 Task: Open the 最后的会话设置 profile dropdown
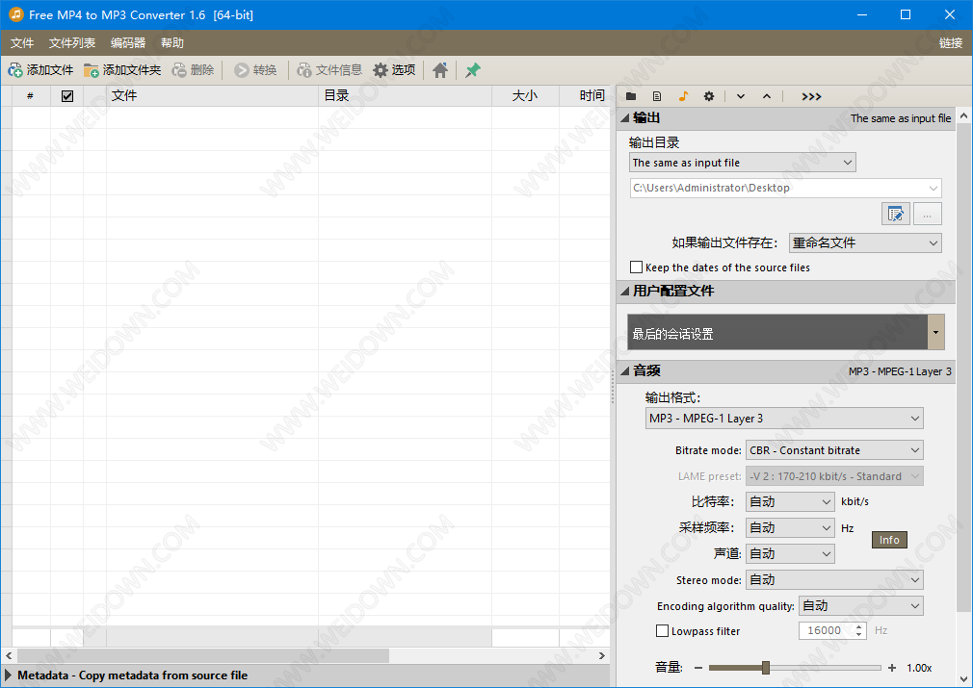click(935, 332)
